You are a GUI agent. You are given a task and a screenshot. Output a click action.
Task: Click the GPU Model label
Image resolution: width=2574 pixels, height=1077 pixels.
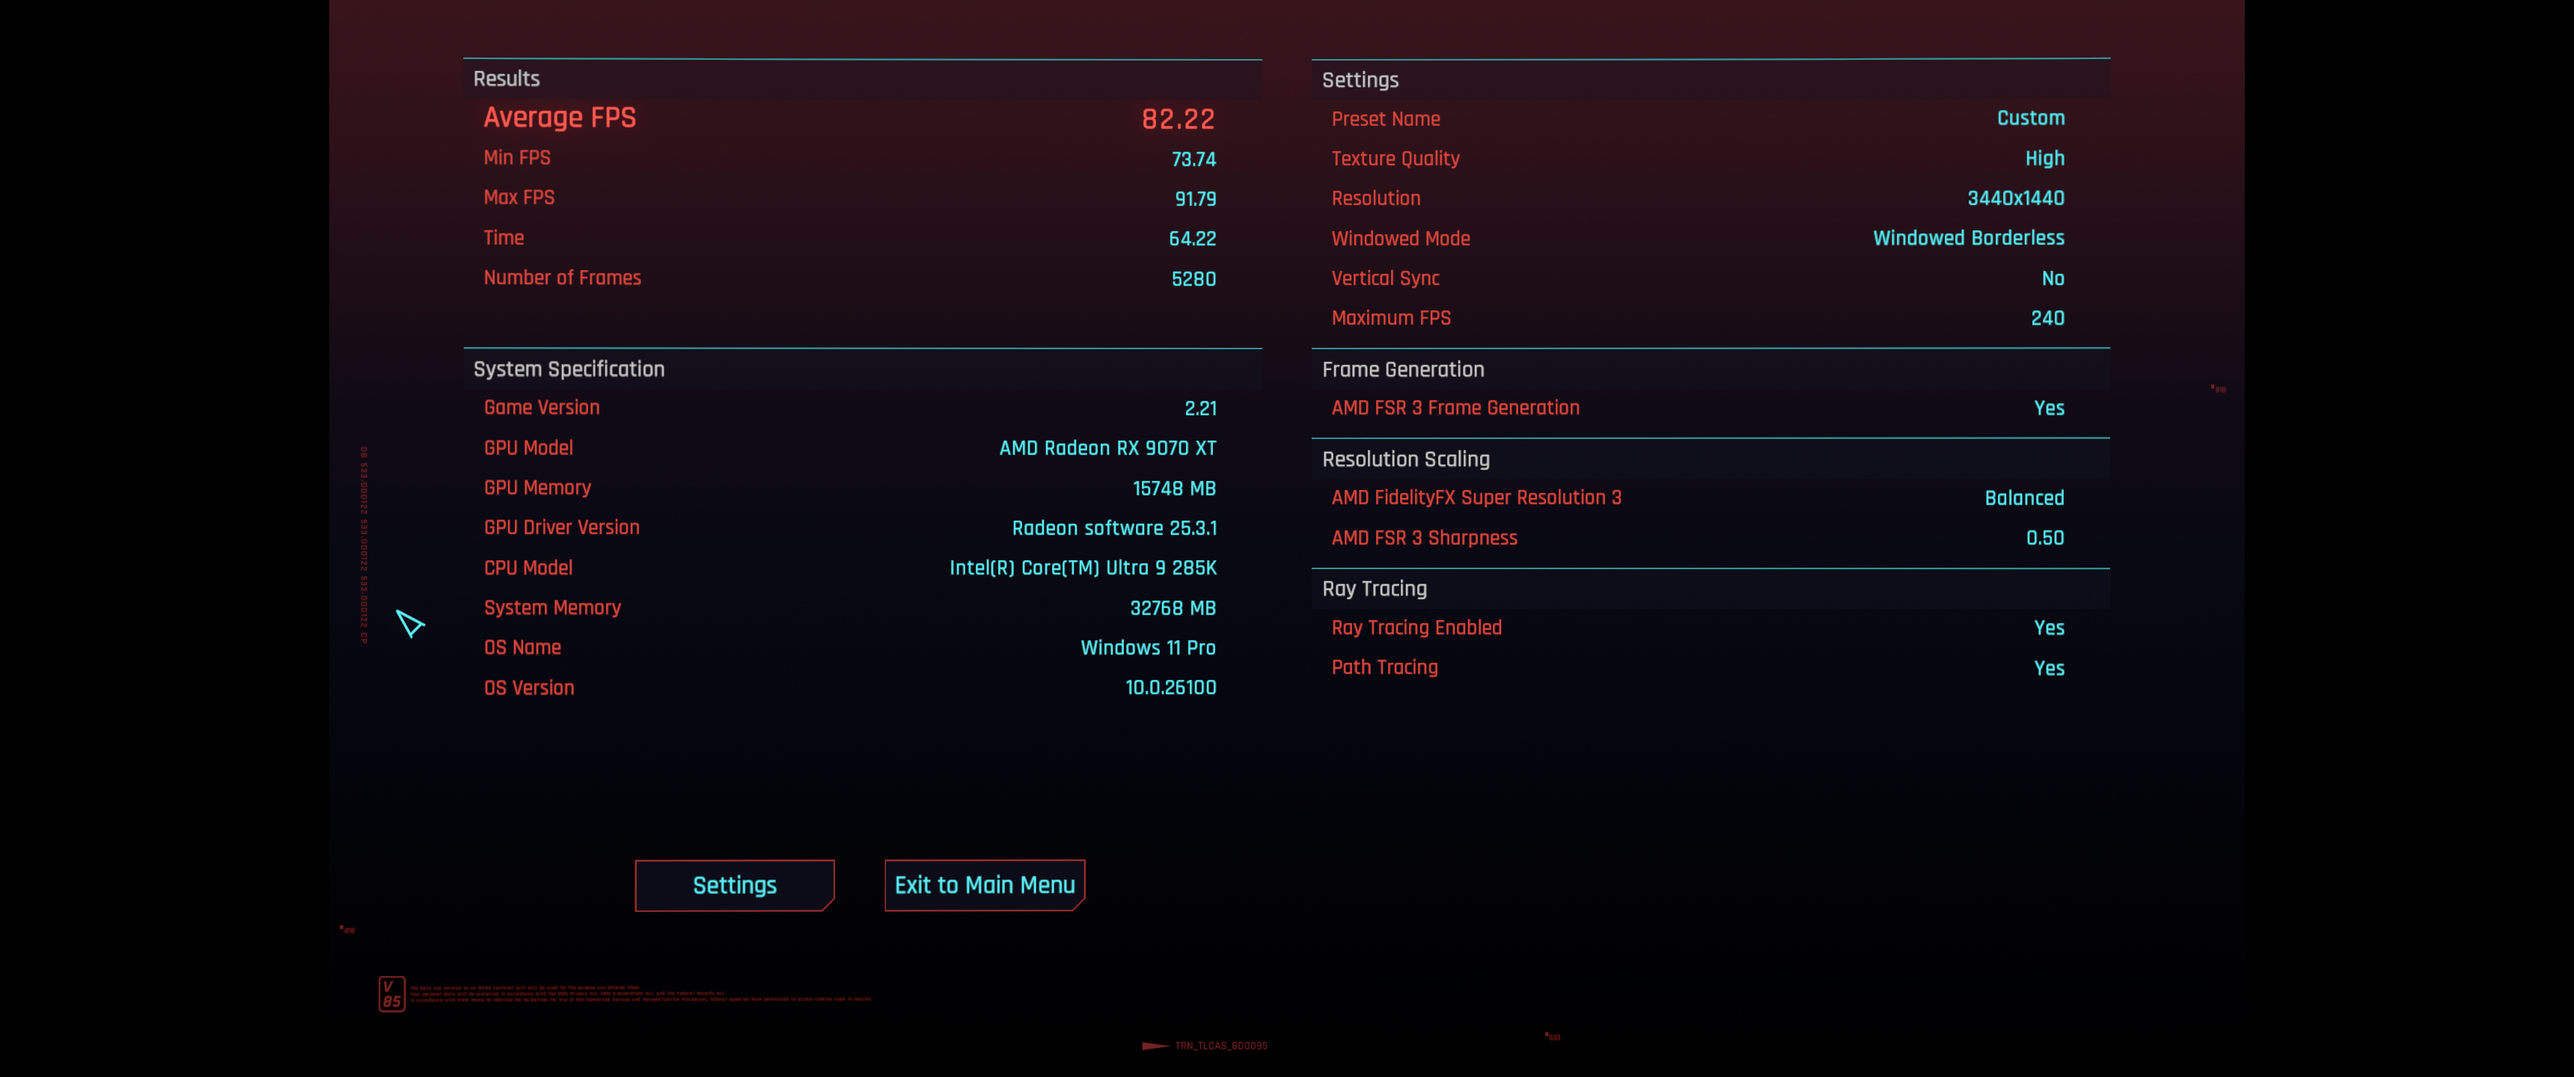(528, 449)
